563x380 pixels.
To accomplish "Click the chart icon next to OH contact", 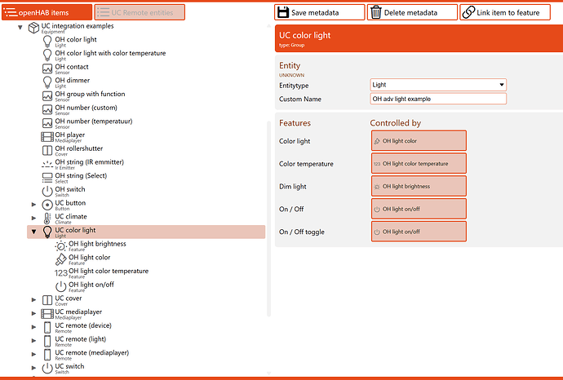I will pyautogui.click(x=47, y=68).
